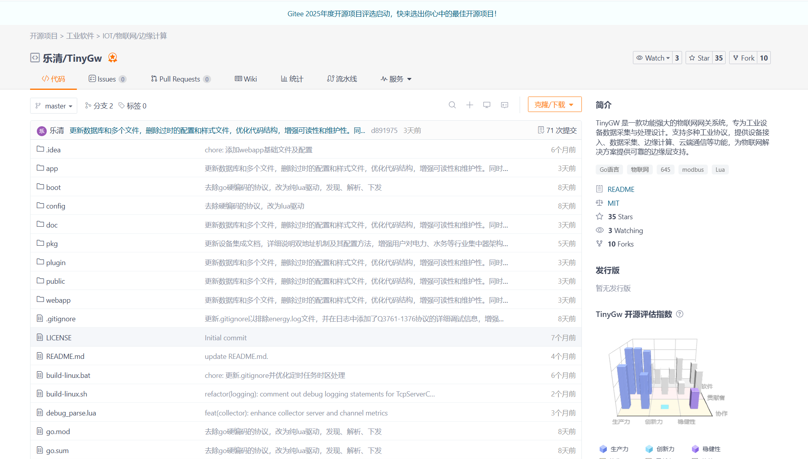Click the blue 生产力 legend cube
The image size is (808, 459).
[603, 449]
